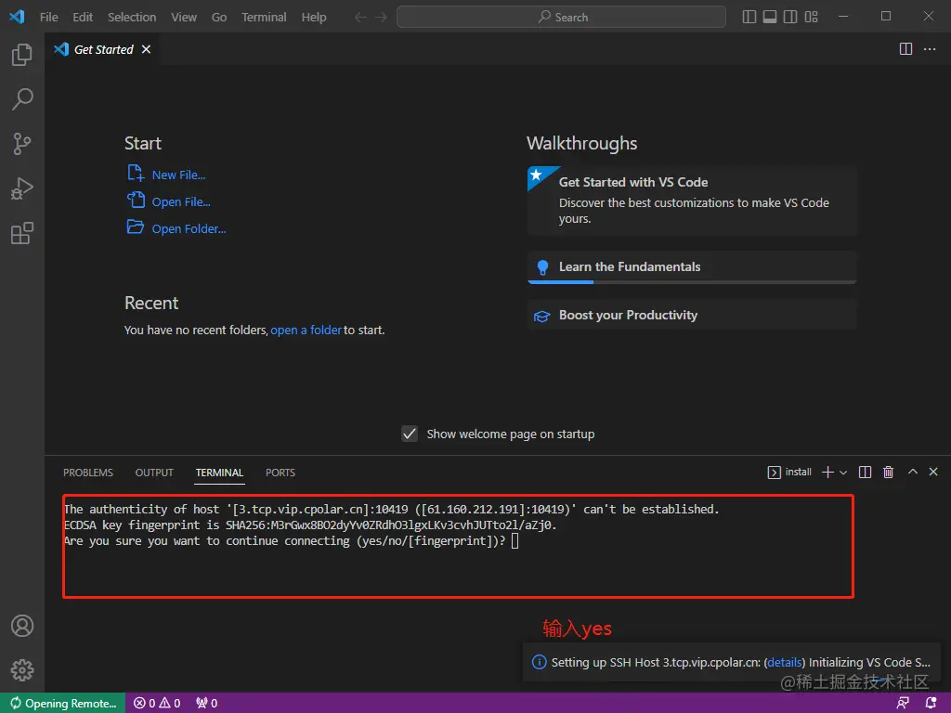Image resolution: width=951 pixels, height=713 pixels.
Task: Open the Edit menu
Action: click(x=83, y=17)
